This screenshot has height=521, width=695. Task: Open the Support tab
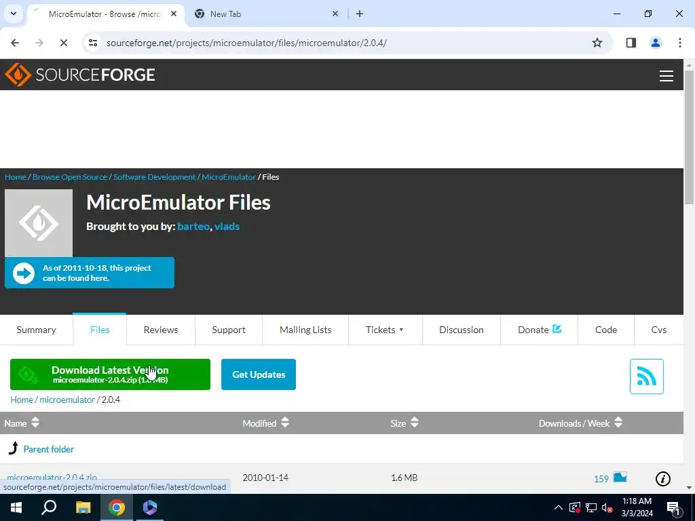coord(229,330)
